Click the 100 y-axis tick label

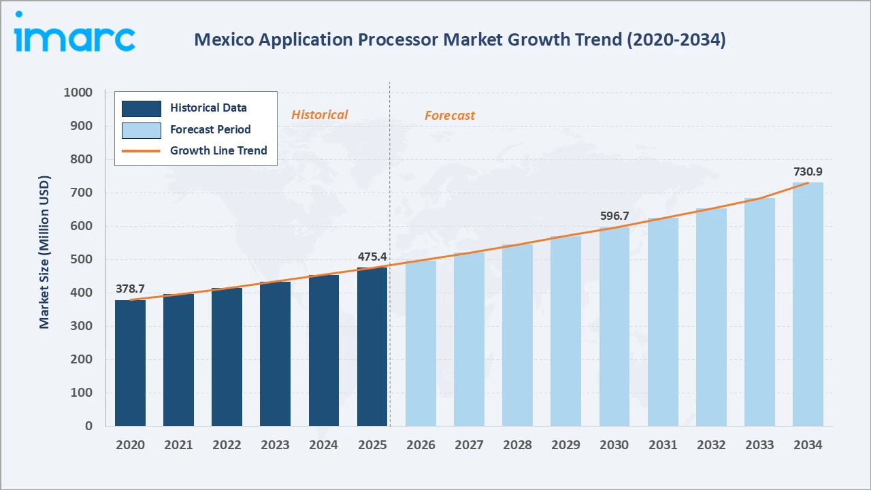pyautogui.click(x=82, y=393)
